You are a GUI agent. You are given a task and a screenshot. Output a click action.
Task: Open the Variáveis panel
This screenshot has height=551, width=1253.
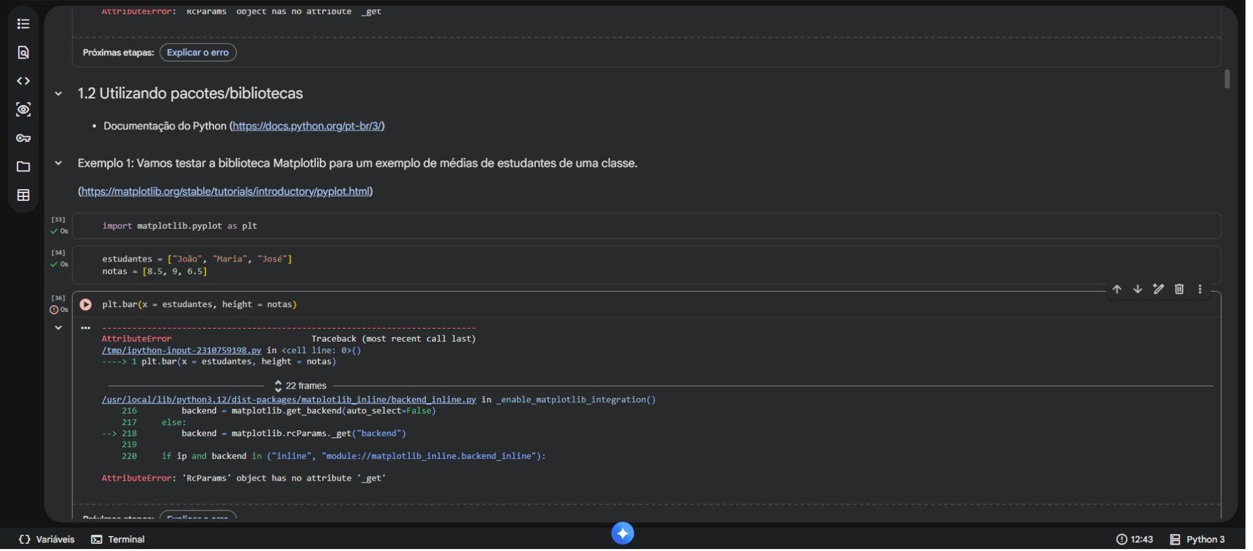point(47,539)
